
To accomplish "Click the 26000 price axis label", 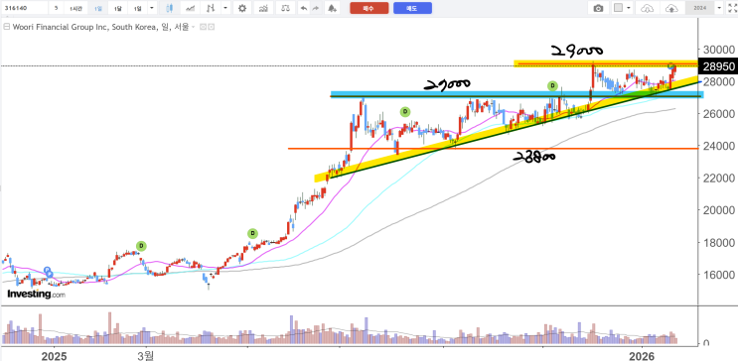I will 718,114.
